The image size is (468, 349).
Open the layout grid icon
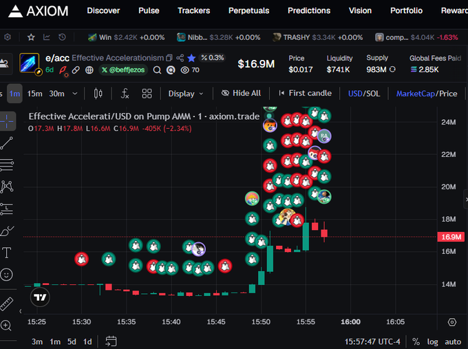(x=147, y=94)
